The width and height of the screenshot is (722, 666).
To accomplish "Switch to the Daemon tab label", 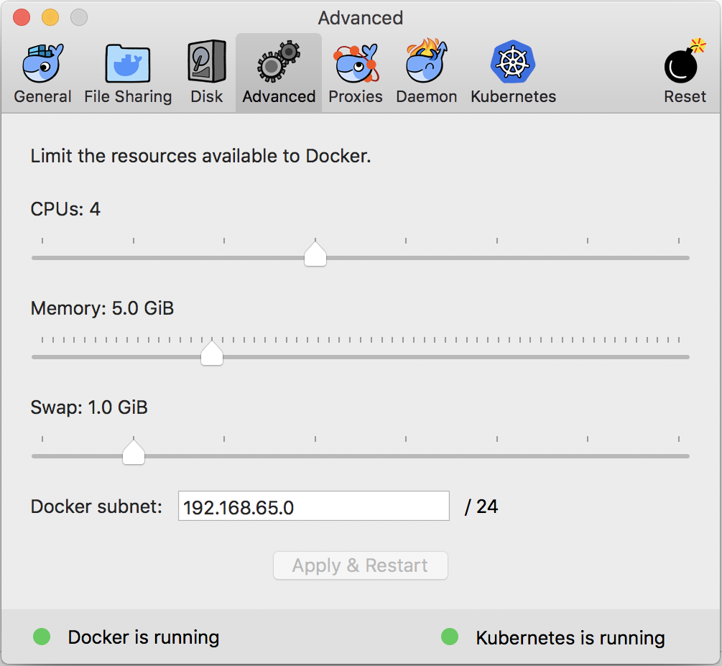I will (x=427, y=97).
